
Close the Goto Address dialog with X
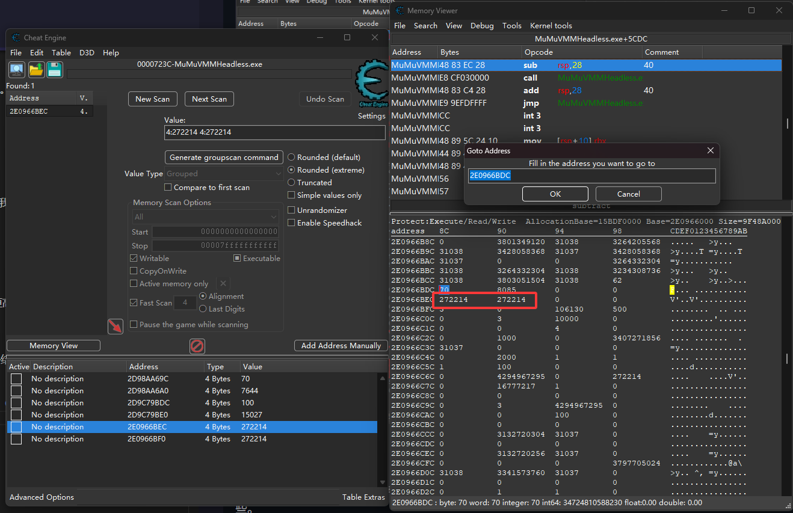(x=710, y=151)
